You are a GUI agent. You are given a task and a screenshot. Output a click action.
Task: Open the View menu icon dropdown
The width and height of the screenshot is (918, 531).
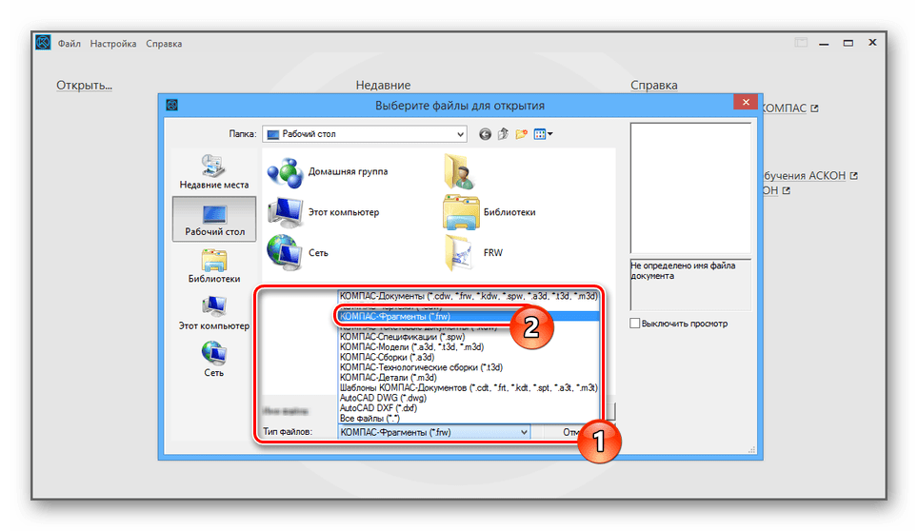[x=543, y=134]
